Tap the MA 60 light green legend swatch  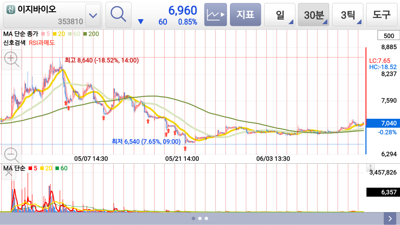(x=70, y=34)
